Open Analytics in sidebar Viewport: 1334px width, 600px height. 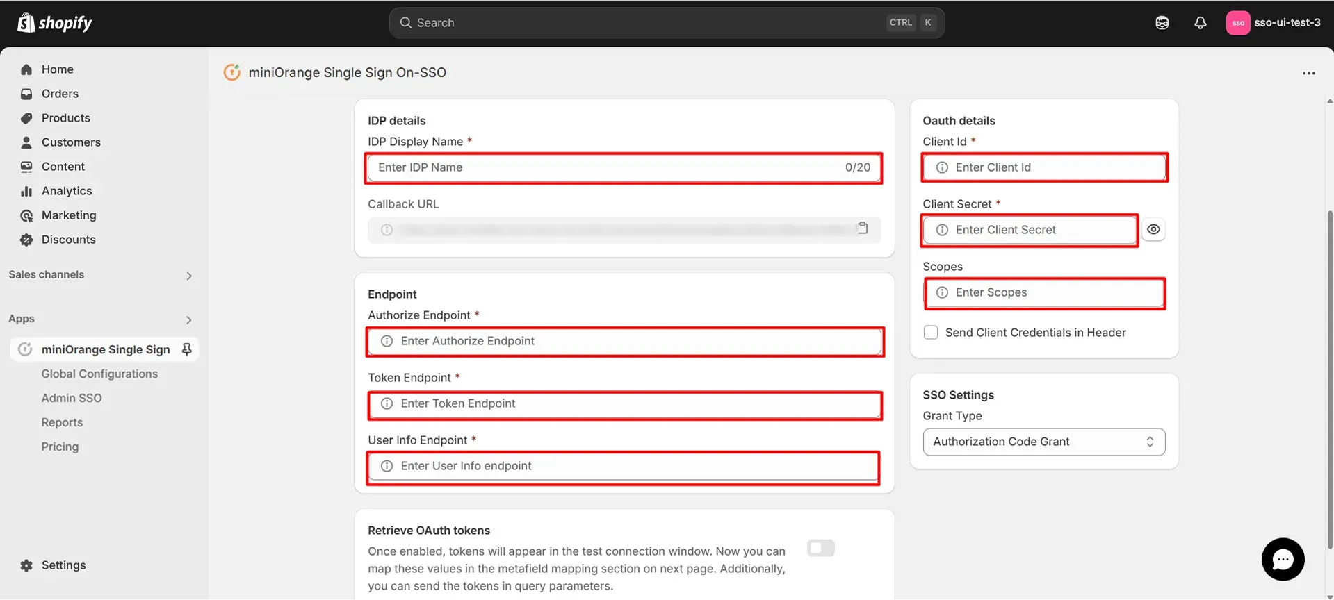tap(67, 191)
